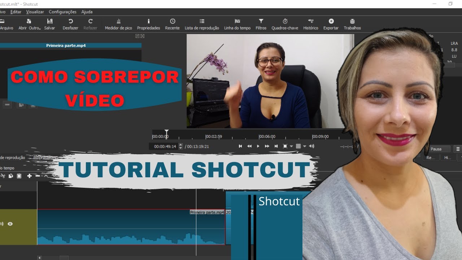462x260 pixels.
Task: Copy the selected clip on the timeline
Action: tap(11, 176)
